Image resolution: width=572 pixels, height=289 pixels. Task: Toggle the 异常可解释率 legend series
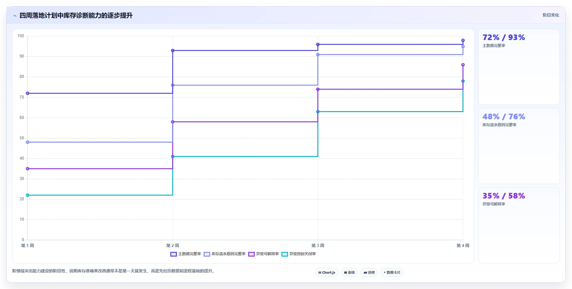pos(263,254)
